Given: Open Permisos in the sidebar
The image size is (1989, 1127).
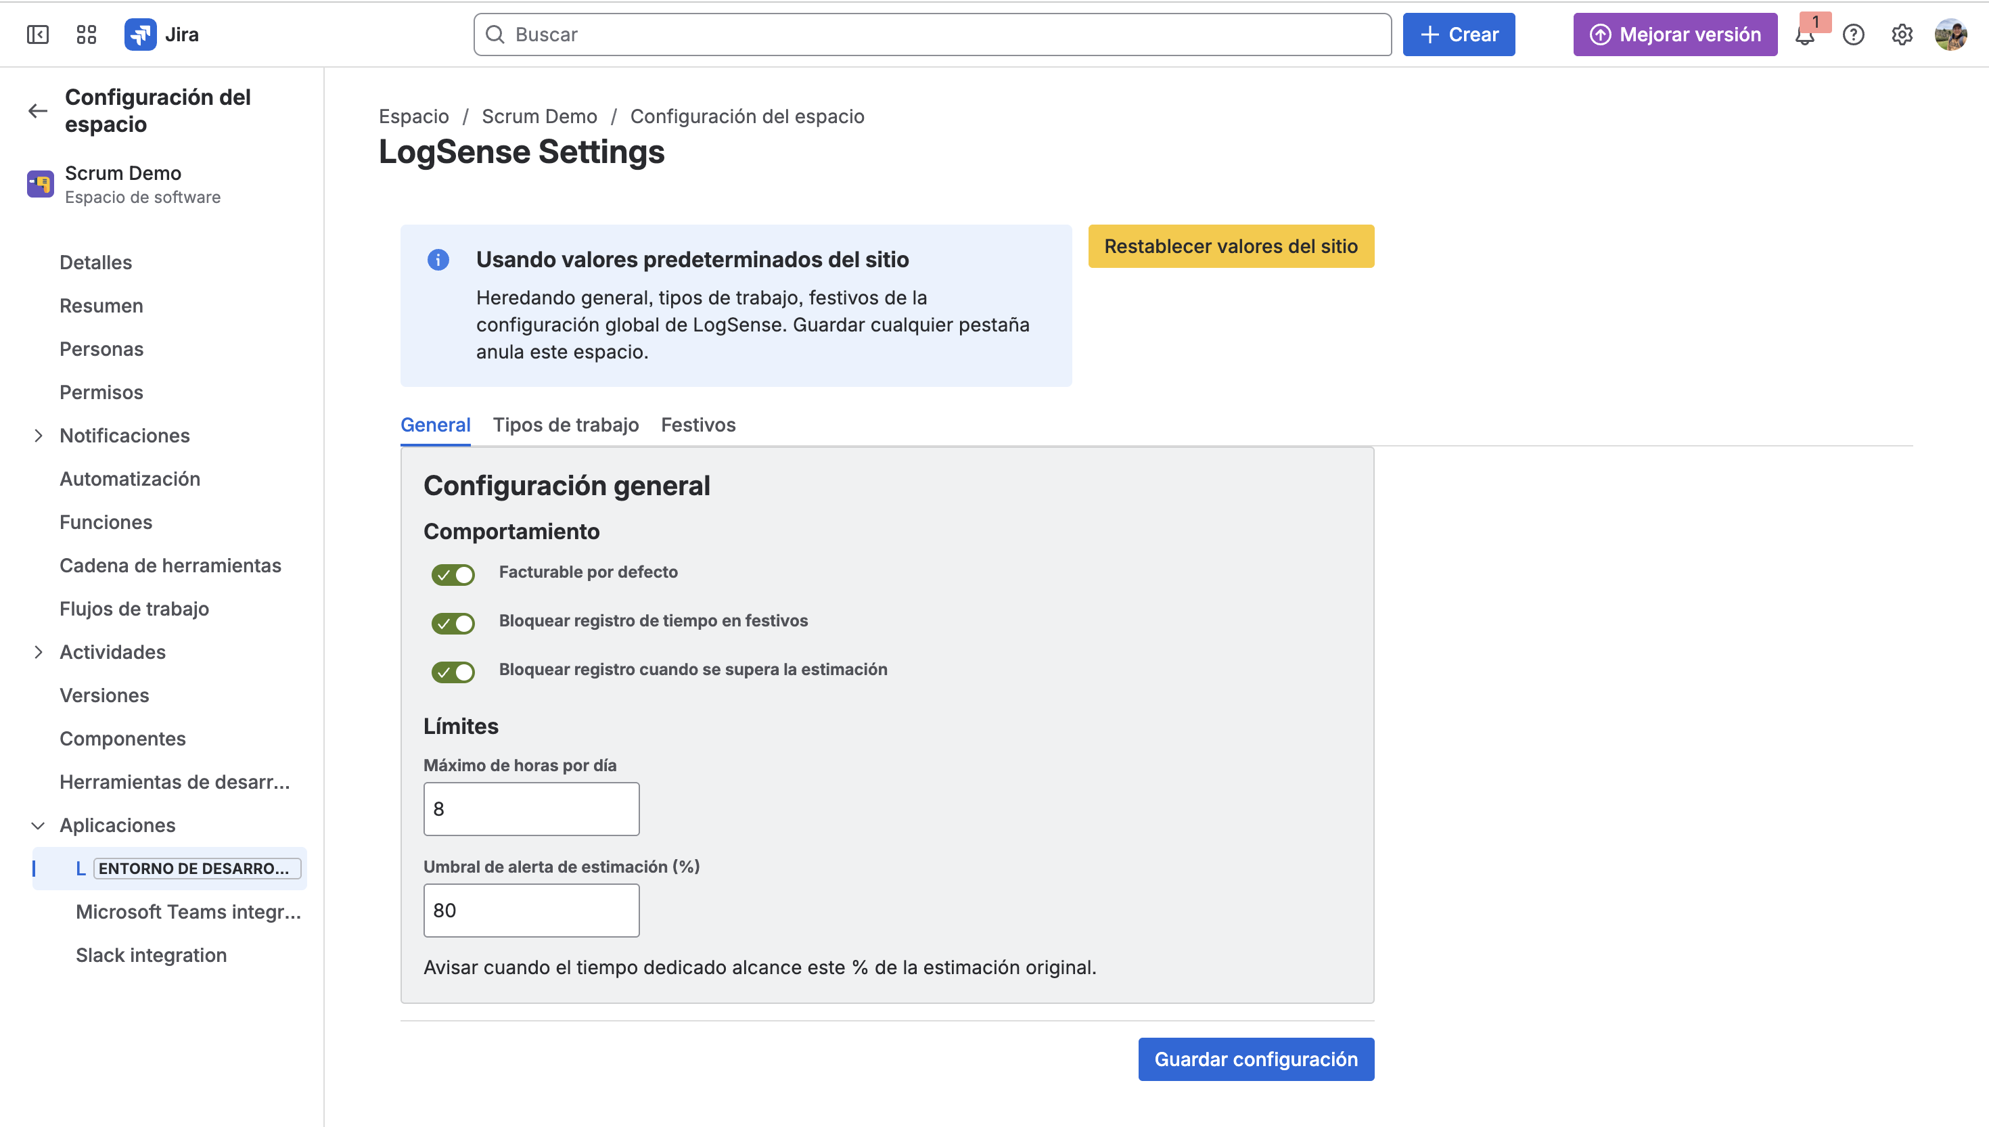Looking at the screenshot, I should pyautogui.click(x=101, y=392).
